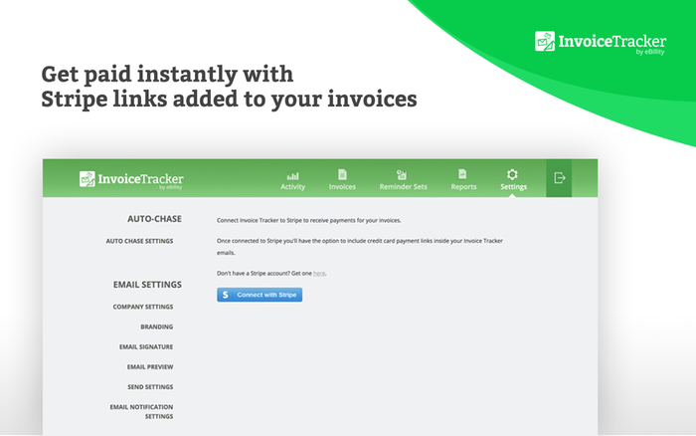Click the AUTO-CHASE section heading

154,219
